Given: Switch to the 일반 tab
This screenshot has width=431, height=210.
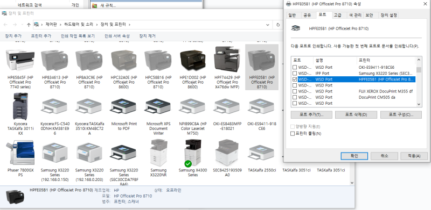Looking at the screenshot, I should tap(293, 16).
